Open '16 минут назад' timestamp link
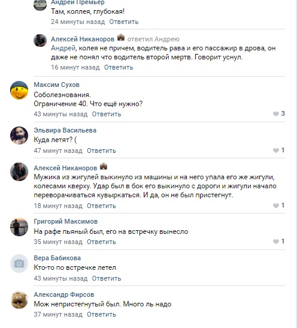The height and width of the screenshot is (328, 297). [75, 67]
